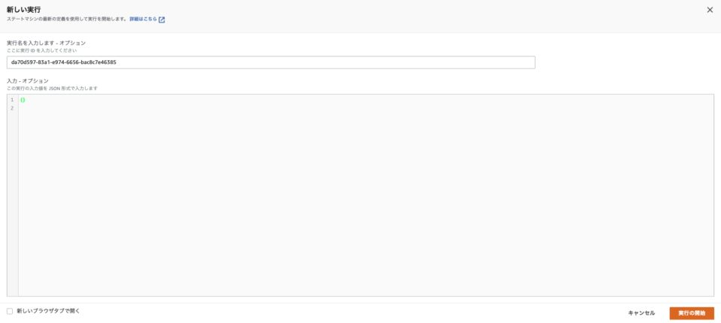Screen dimensions: 721x323
Task: Click line number 1 in the editor gutter
Action: tap(12, 100)
